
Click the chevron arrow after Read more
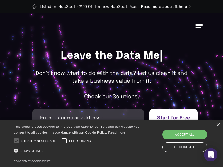190,7
